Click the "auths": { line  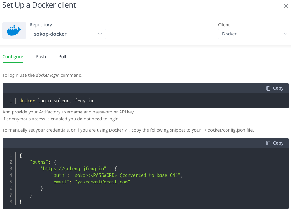click(x=43, y=162)
